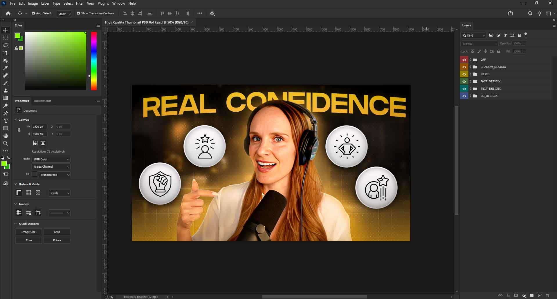
Task: Toggle visibility of BG_DESIGIX group
Action: (464, 96)
